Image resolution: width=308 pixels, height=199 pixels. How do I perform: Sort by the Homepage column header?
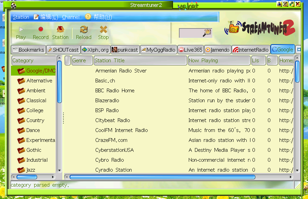pos(286,61)
